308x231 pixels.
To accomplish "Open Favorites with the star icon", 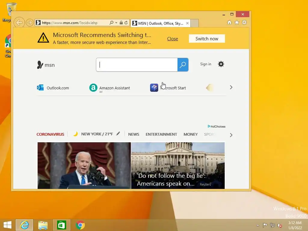I will [x=237, y=22].
